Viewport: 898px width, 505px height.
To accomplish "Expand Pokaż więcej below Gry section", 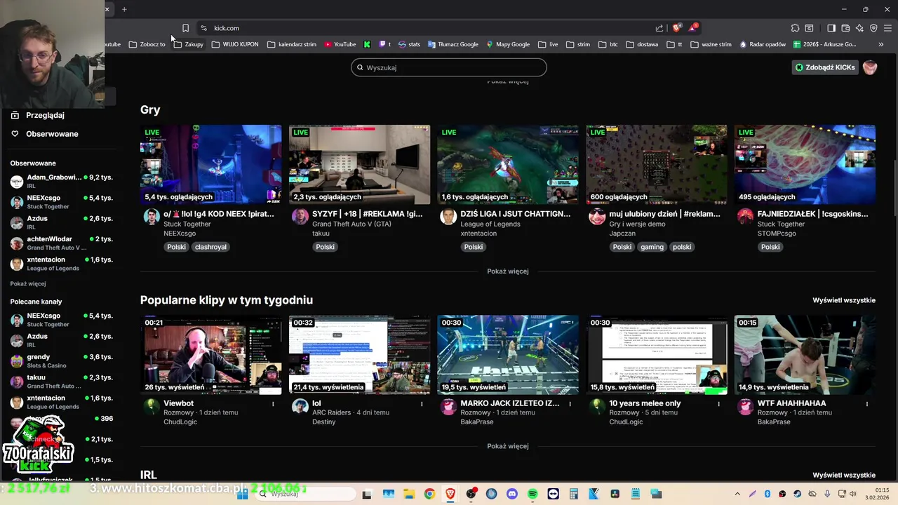I will point(508,271).
